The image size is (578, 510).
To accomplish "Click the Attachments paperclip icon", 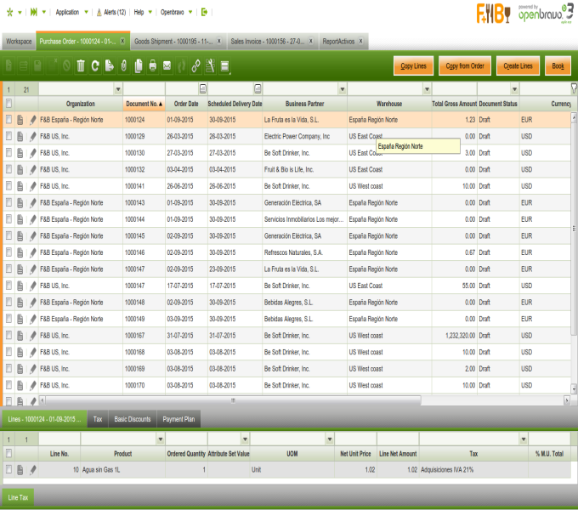I will (x=124, y=65).
